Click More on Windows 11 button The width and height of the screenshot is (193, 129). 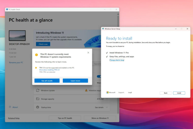[100, 118]
